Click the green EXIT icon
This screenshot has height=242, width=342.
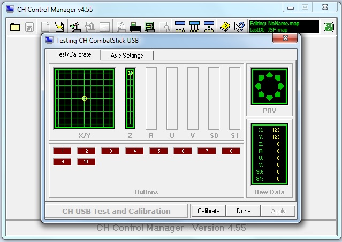329,27
